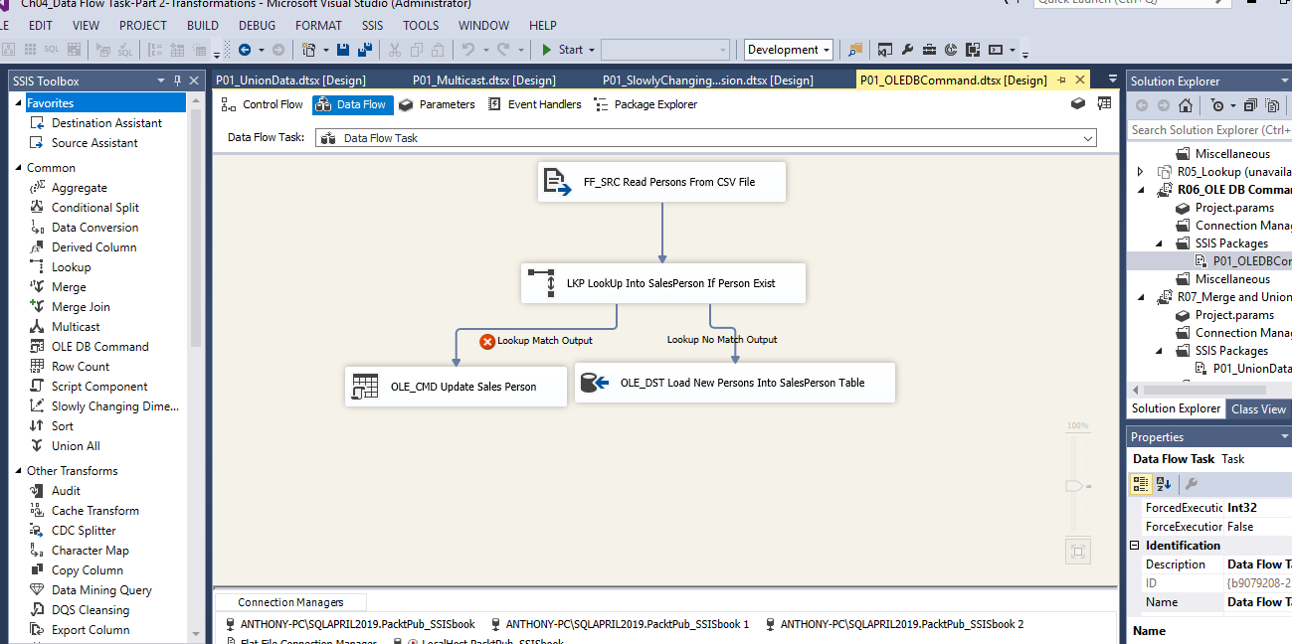This screenshot has width=1292, height=644.
Task: Click the designer zoom slider handle
Action: (1075, 486)
